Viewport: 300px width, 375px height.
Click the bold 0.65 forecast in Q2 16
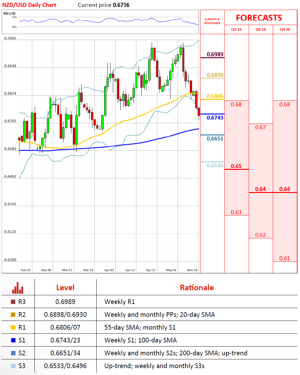click(x=236, y=166)
